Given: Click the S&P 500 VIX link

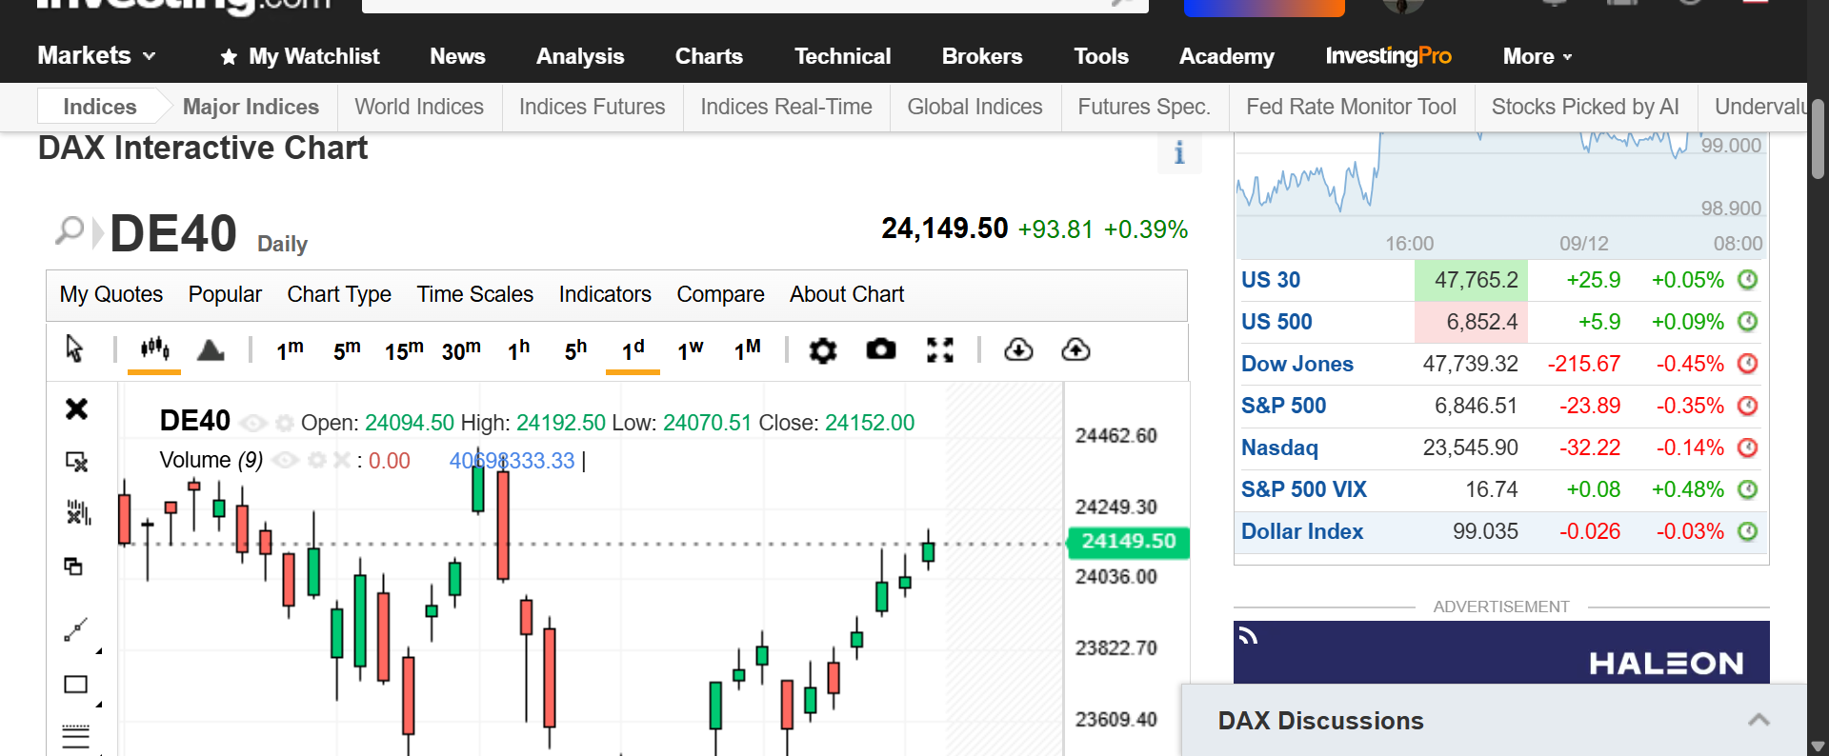Looking at the screenshot, I should [1303, 489].
